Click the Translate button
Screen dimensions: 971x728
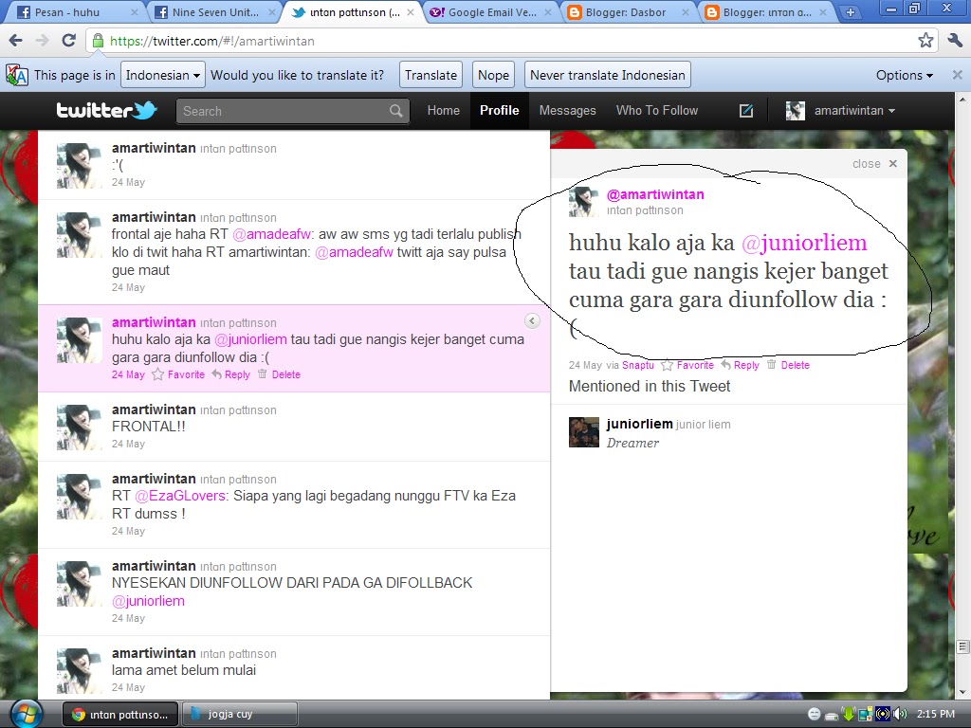431,75
